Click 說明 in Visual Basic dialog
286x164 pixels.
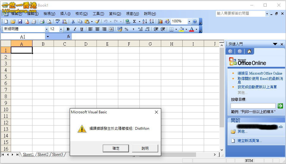(145, 148)
